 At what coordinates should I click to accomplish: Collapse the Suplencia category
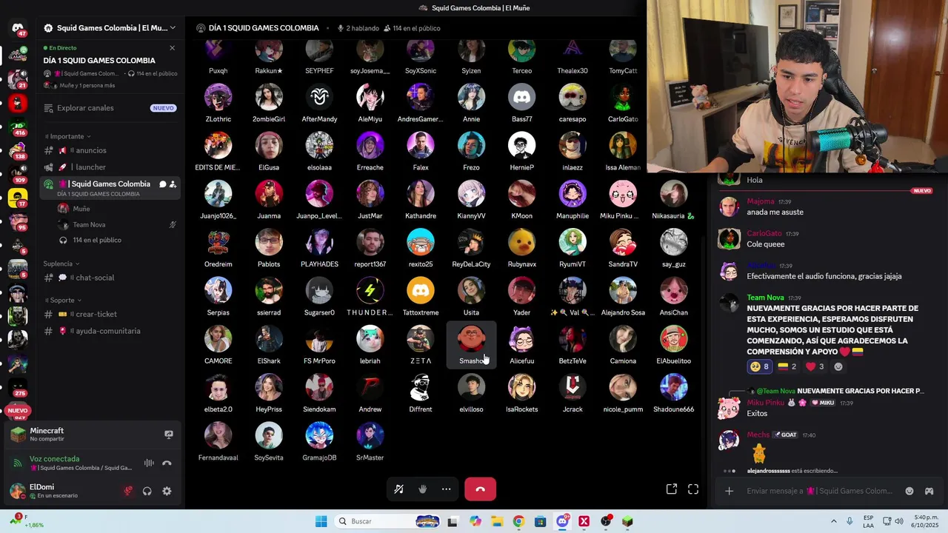pos(61,264)
